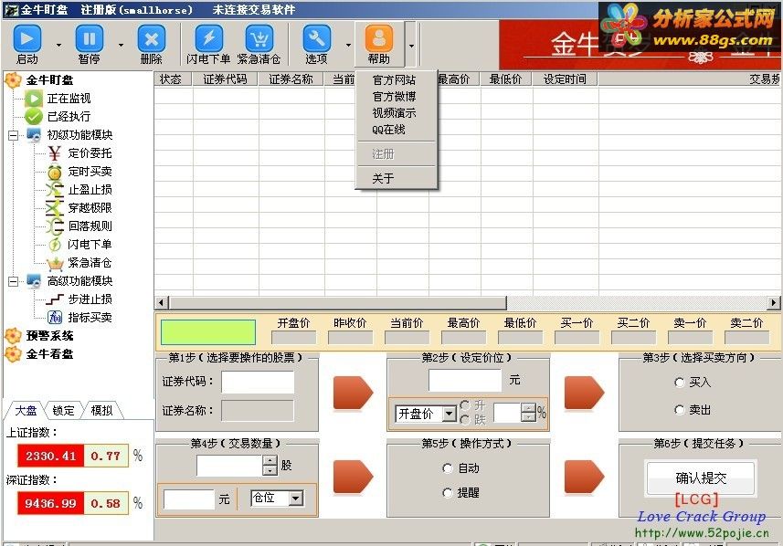Click the 闪电下单 lightning order toolbar icon
The height and width of the screenshot is (546, 783).
(x=208, y=38)
